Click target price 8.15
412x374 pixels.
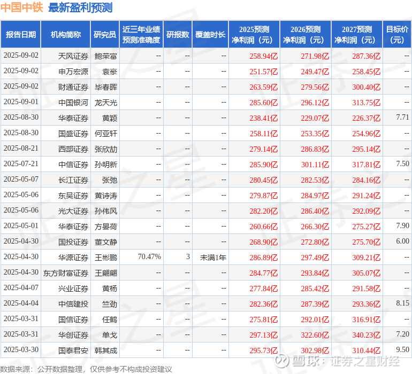(402, 303)
